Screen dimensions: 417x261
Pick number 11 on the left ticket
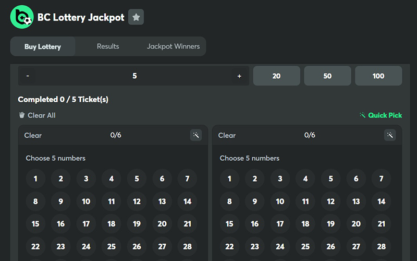click(x=112, y=201)
